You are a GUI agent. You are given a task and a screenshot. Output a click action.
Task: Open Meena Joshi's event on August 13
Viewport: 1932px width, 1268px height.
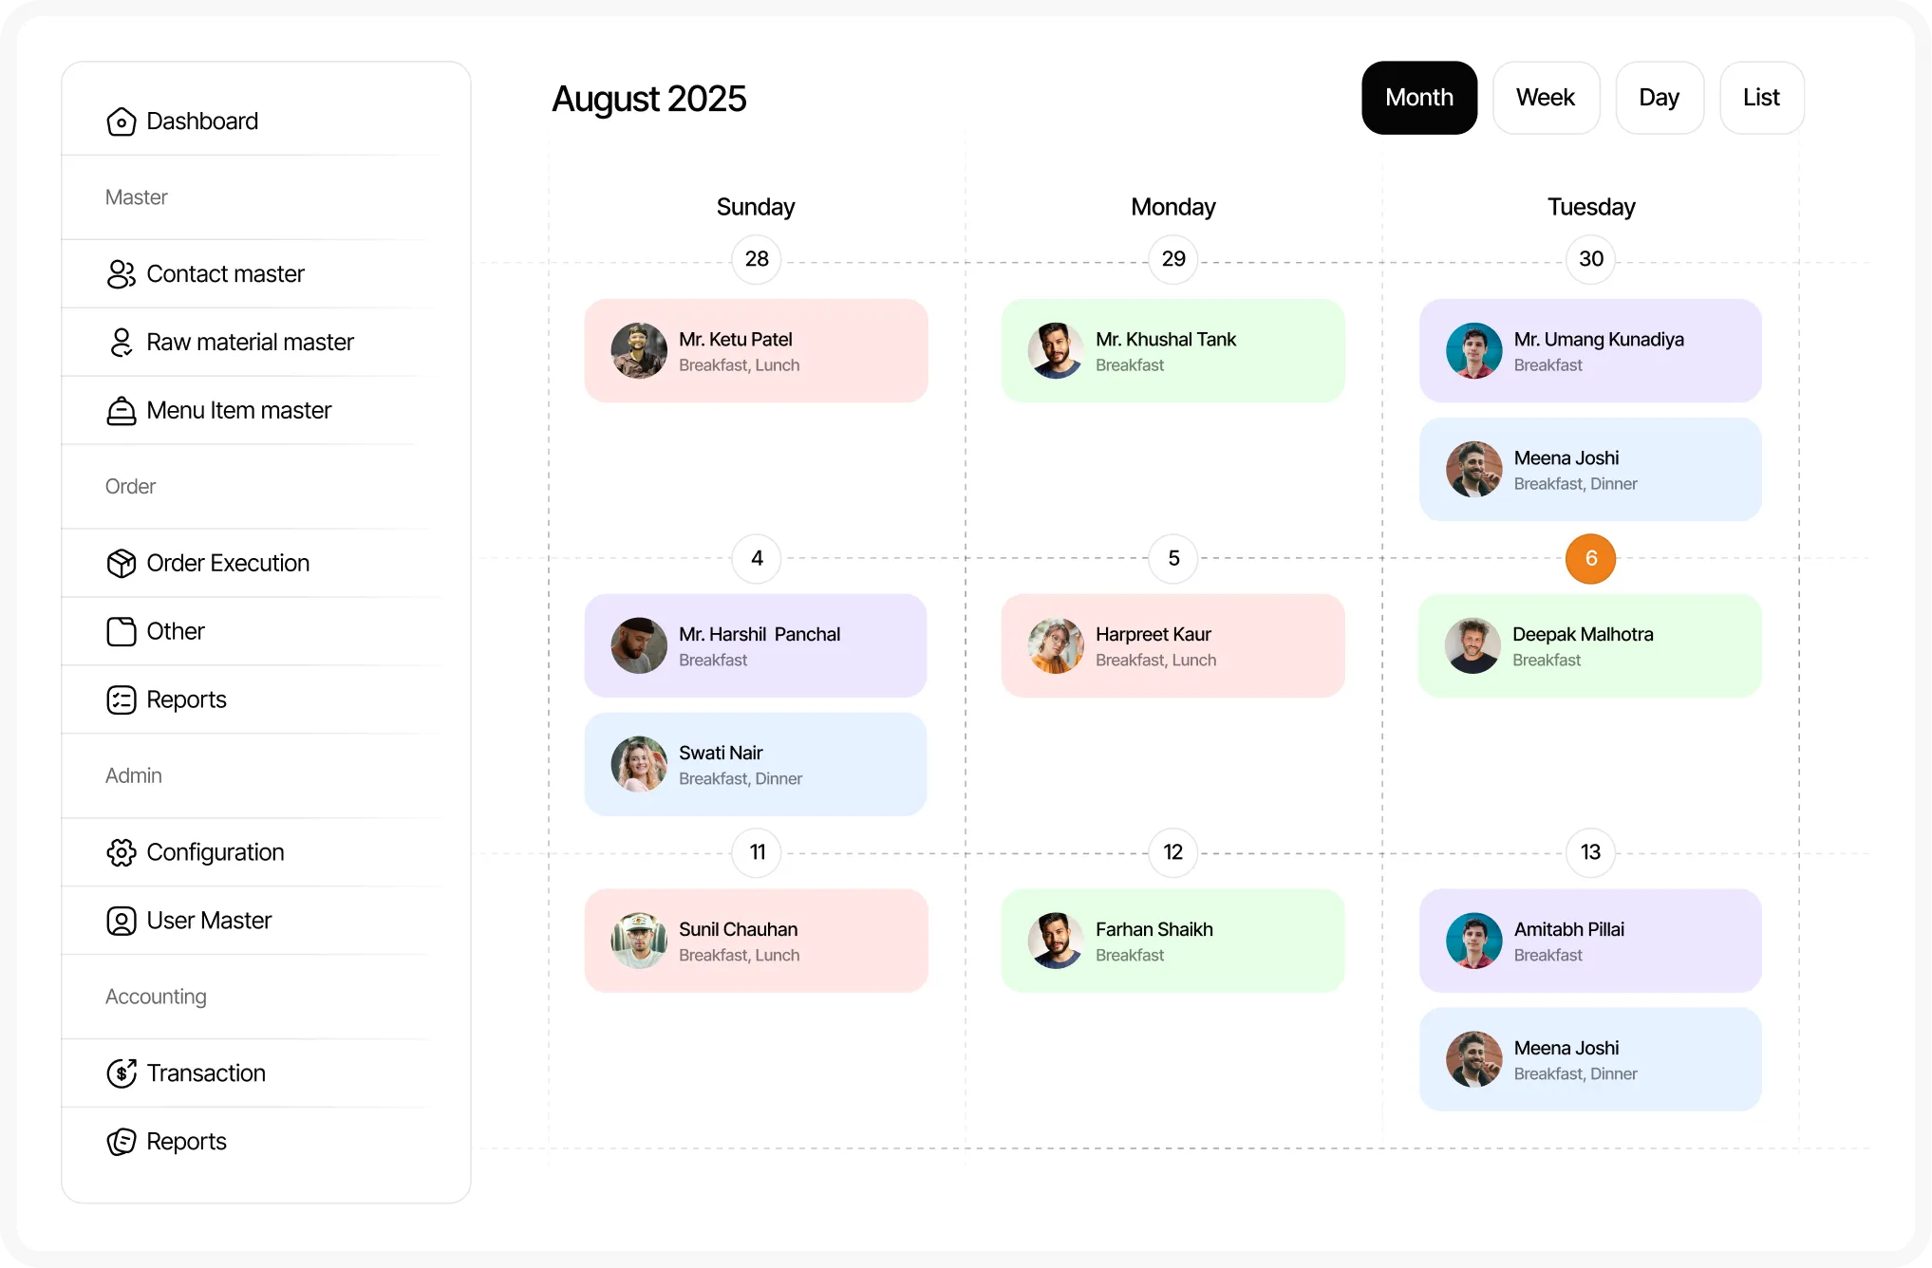coord(1590,1059)
